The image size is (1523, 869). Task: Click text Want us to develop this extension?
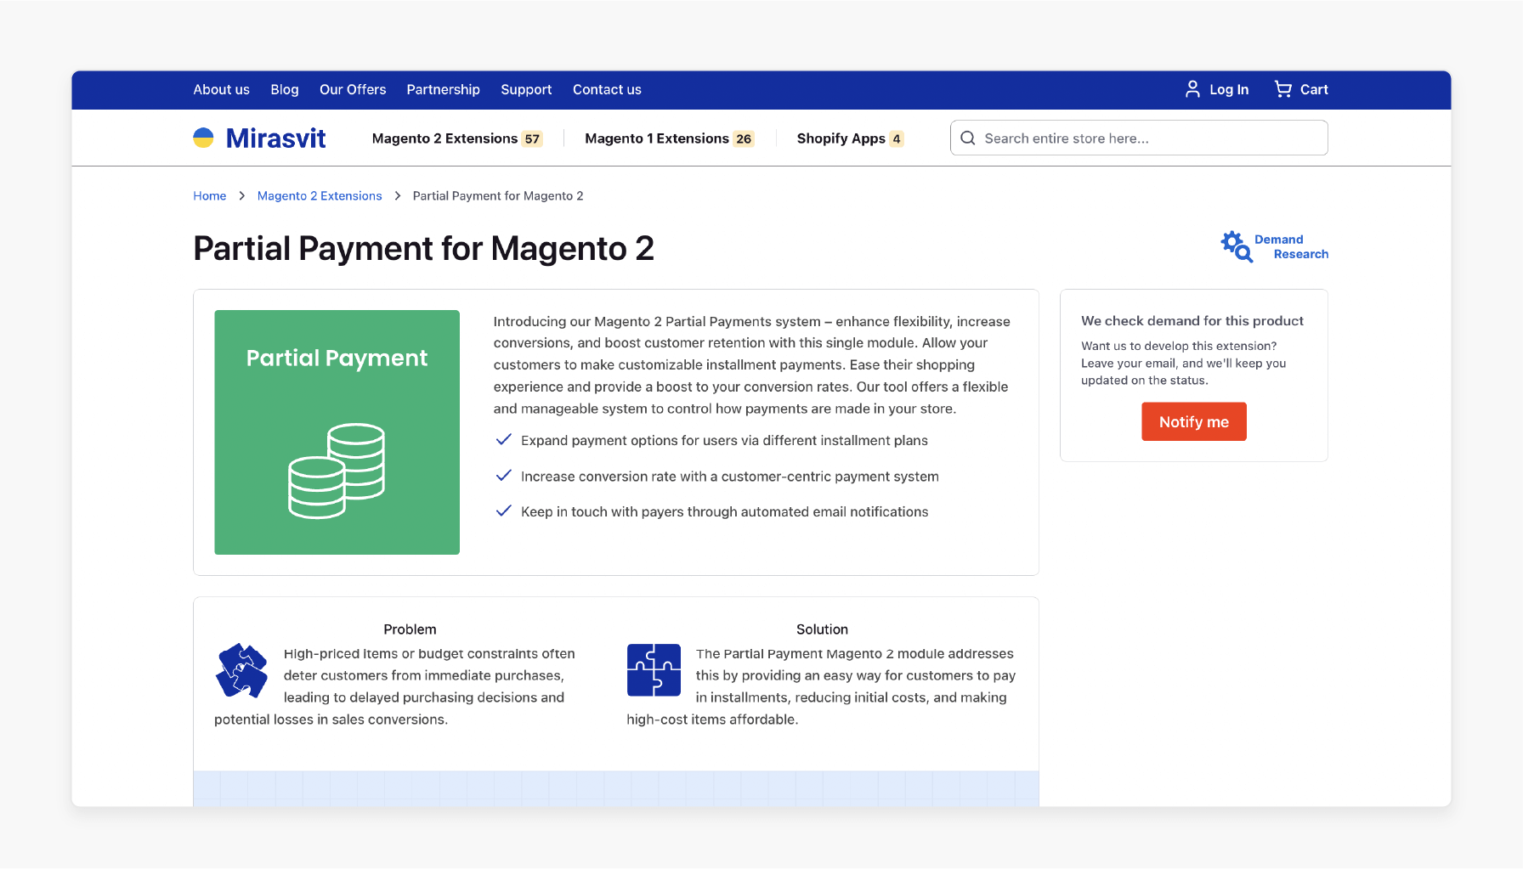click(1179, 346)
